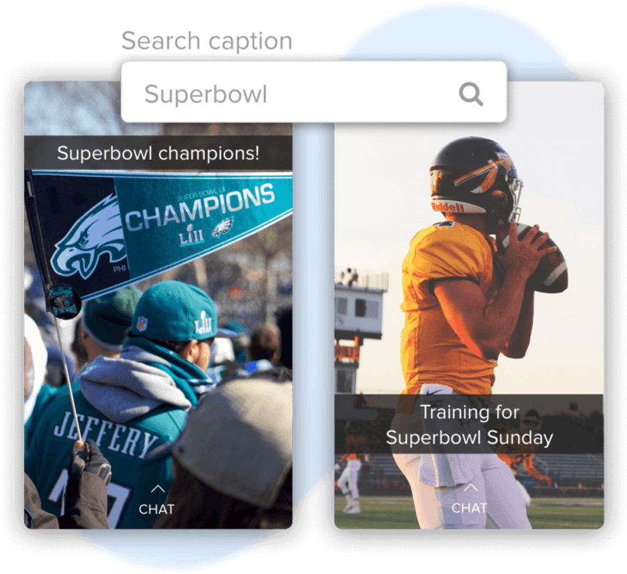Click the Riddell helmet on the quarterback
The width and height of the screenshot is (627, 574).
pyautogui.click(x=476, y=176)
